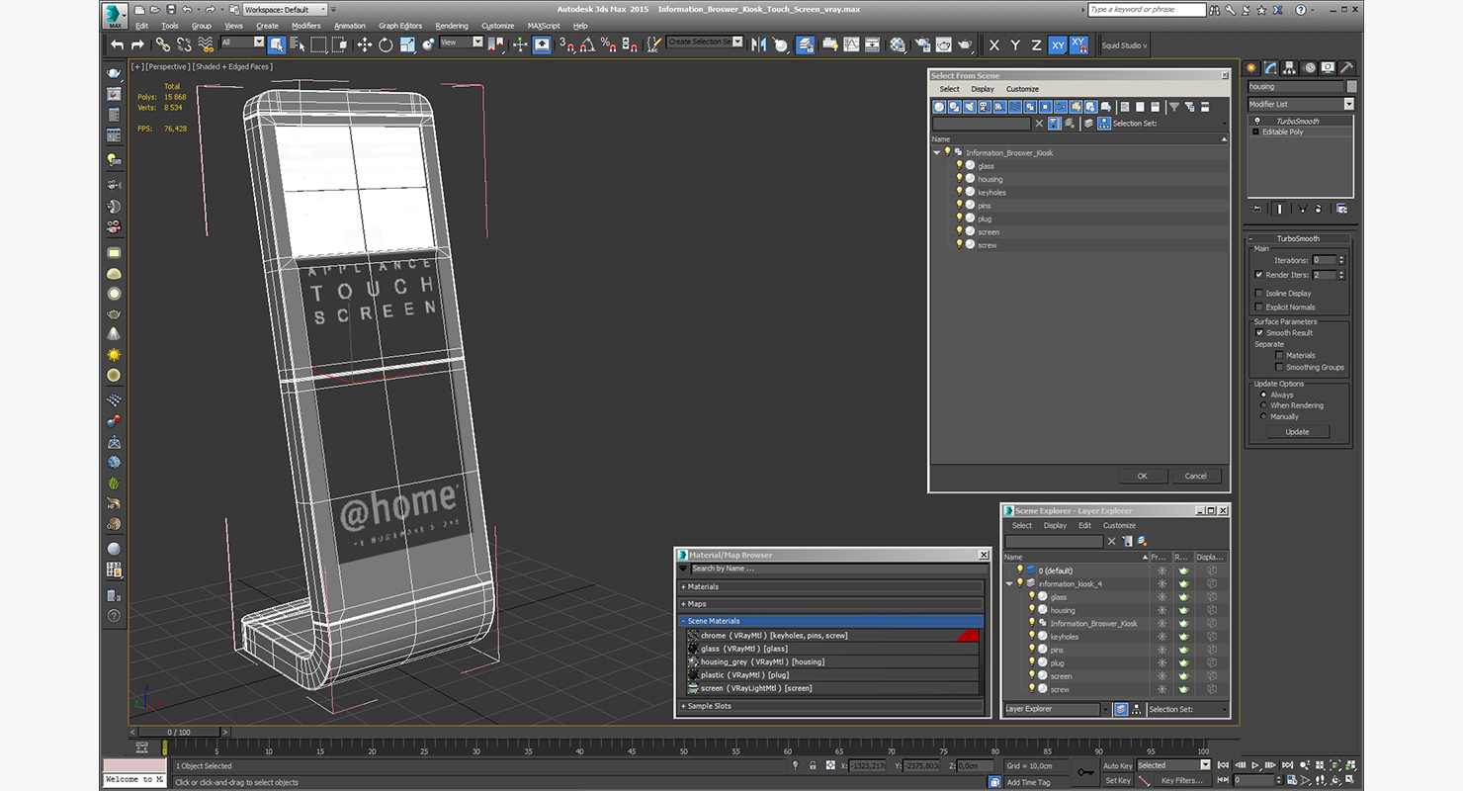Toggle the 3D Snaps icon
The width and height of the screenshot is (1463, 791).
566,44
